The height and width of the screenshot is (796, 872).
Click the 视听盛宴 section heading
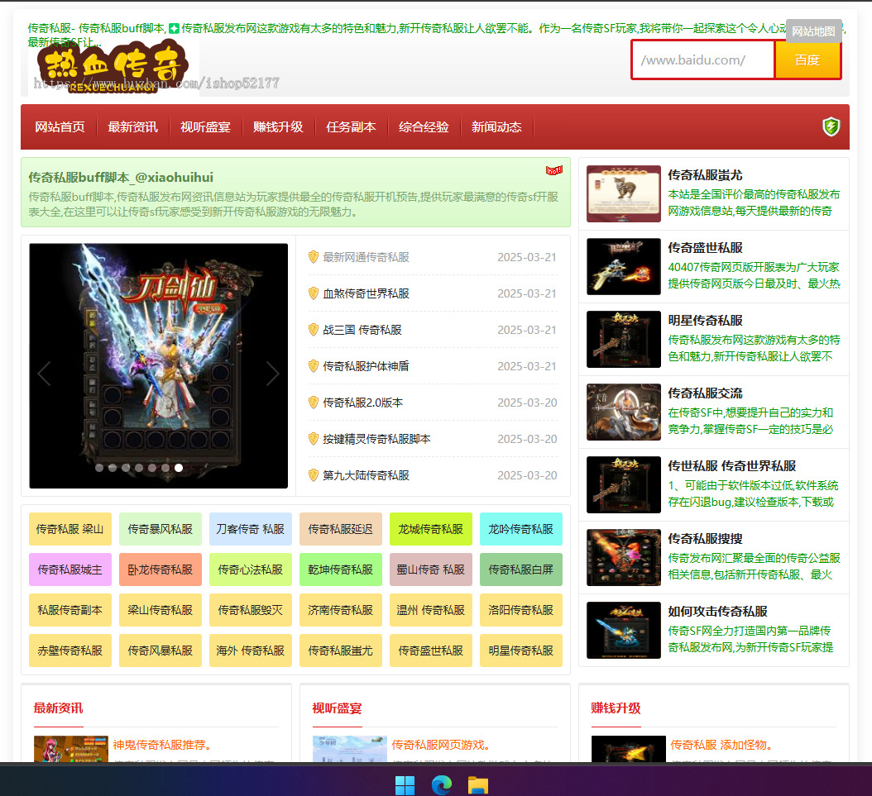337,708
